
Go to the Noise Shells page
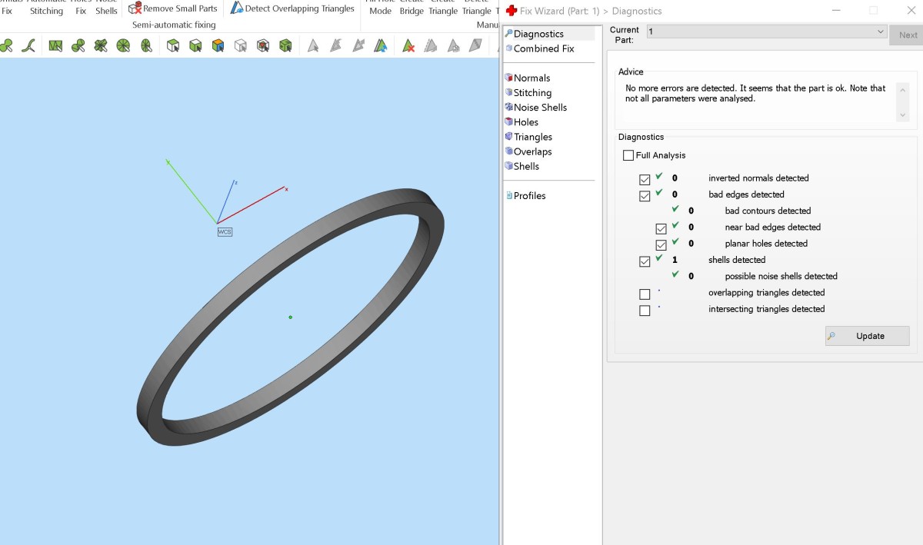coord(539,108)
